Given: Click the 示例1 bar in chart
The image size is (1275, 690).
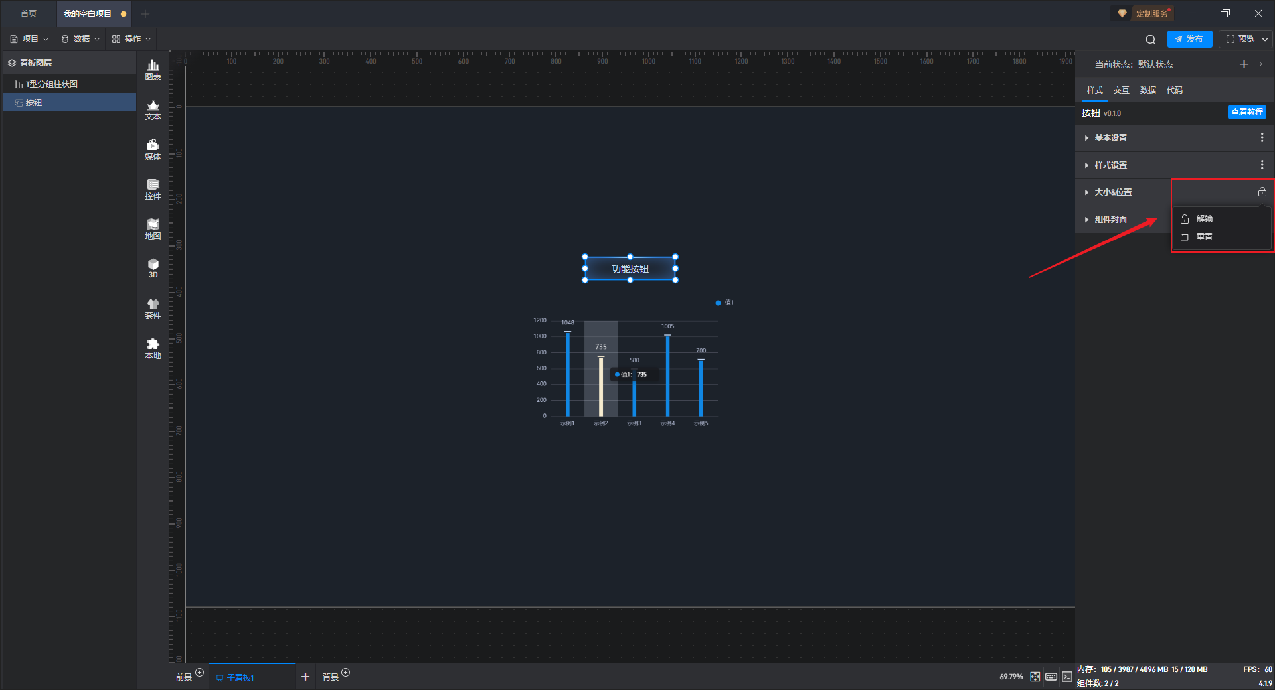Looking at the screenshot, I should (568, 374).
